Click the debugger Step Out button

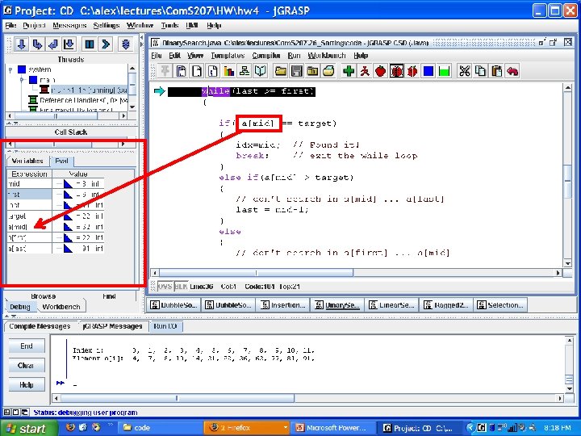point(53,44)
